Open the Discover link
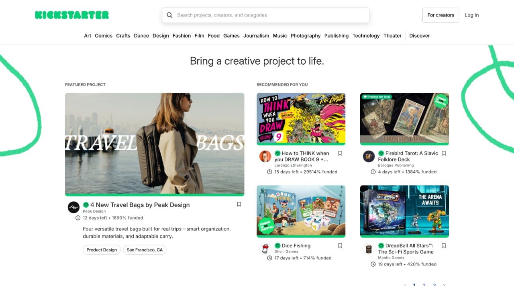514x286 pixels. pyautogui.click(x=420, y=36)
